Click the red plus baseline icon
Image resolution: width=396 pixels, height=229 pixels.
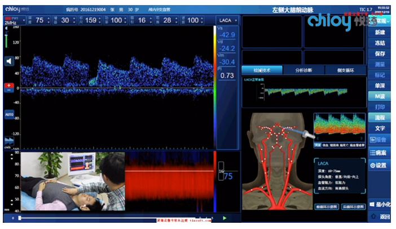click(9, 86)
